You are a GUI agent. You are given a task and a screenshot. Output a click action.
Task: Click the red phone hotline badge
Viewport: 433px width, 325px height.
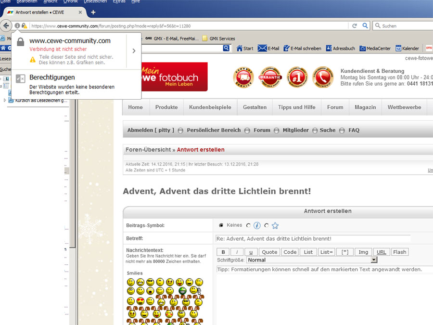323,78
